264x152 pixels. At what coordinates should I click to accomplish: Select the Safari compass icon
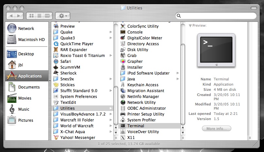tap(56, 61)
